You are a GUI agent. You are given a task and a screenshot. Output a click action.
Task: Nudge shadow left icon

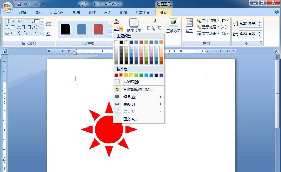click(148, 29)
